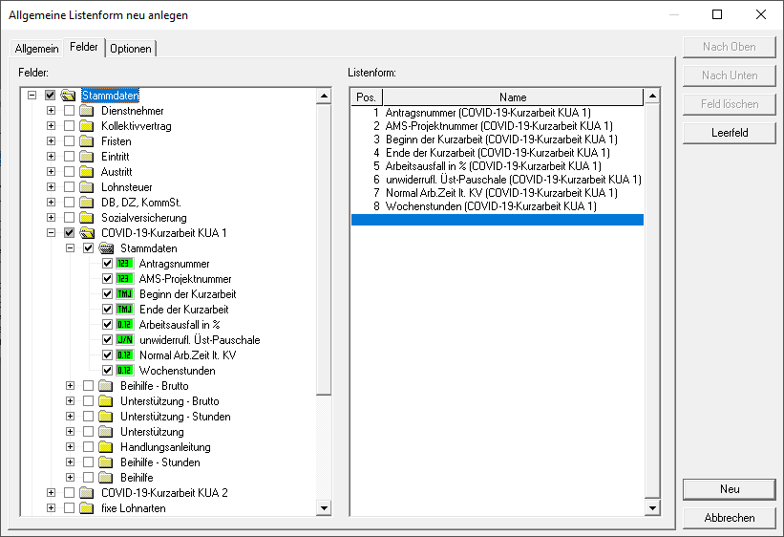The image size is (784, 537).
Task: Click the open folder icon for COVID-19-Kurzarbeit KUA 1
Action: pyautogui.click(x=87, y=233)
